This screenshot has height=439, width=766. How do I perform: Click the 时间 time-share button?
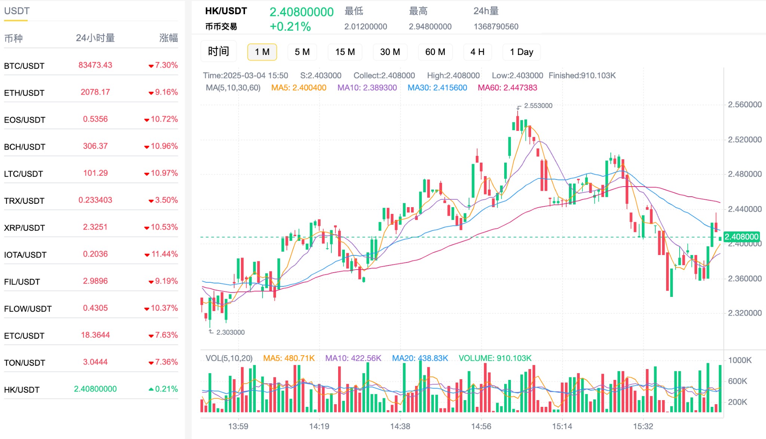point(218,51)
